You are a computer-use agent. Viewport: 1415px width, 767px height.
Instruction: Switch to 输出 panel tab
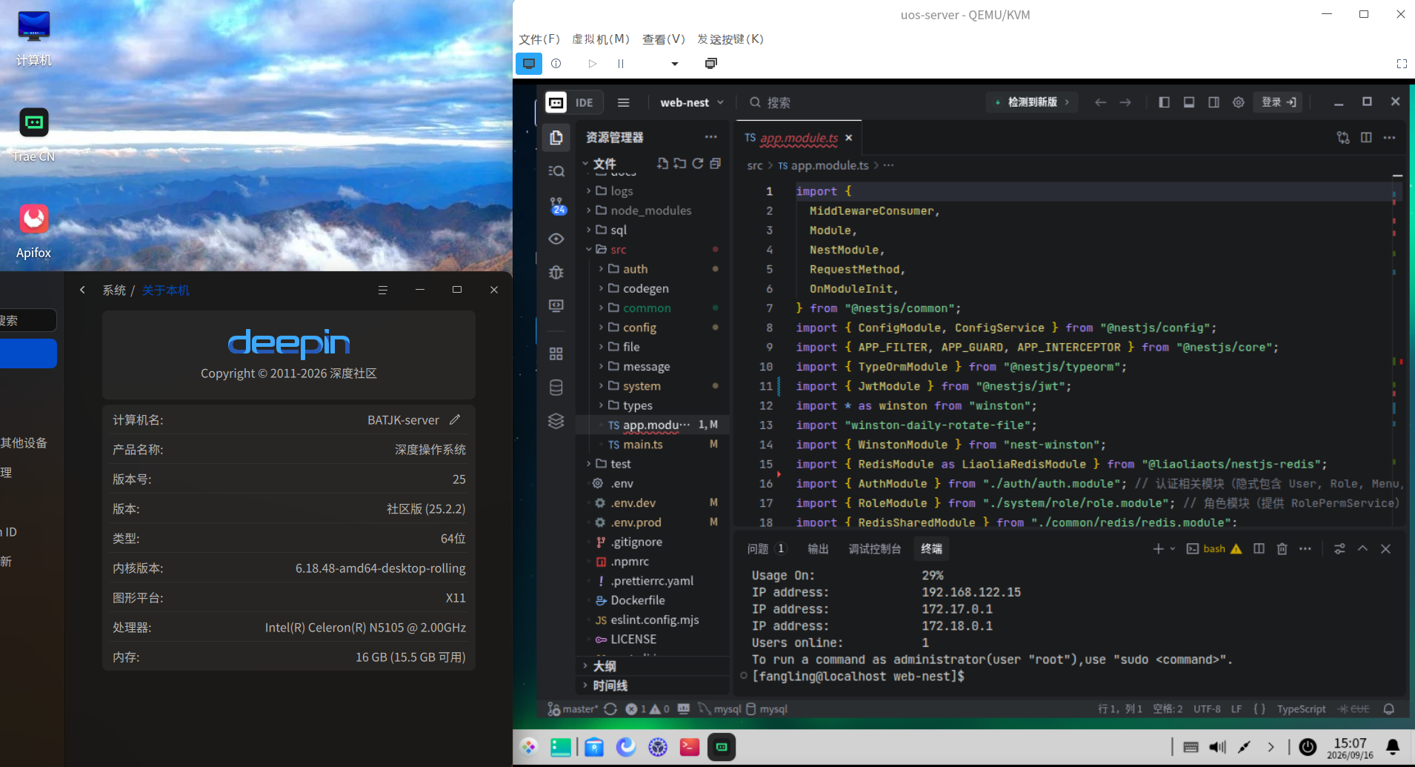[818, 548]
